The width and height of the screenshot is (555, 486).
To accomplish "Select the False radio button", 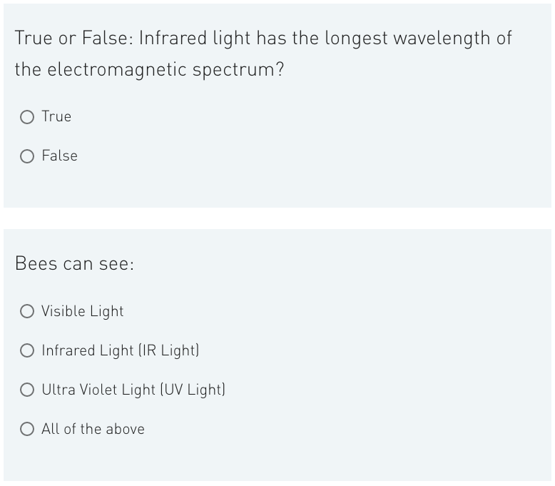I will coord(27,156).
